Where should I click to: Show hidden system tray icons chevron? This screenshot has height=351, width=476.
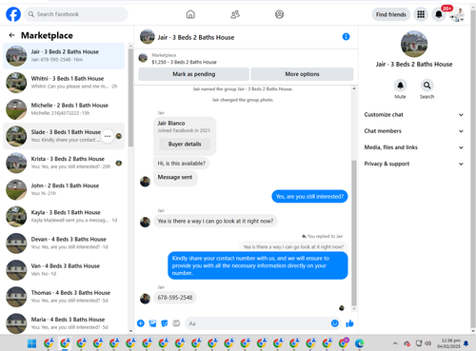click(395, 343)
